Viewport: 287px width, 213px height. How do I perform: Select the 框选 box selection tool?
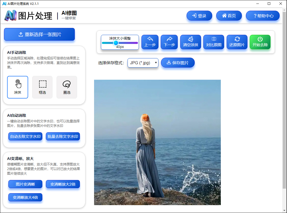tap(42, 87)
